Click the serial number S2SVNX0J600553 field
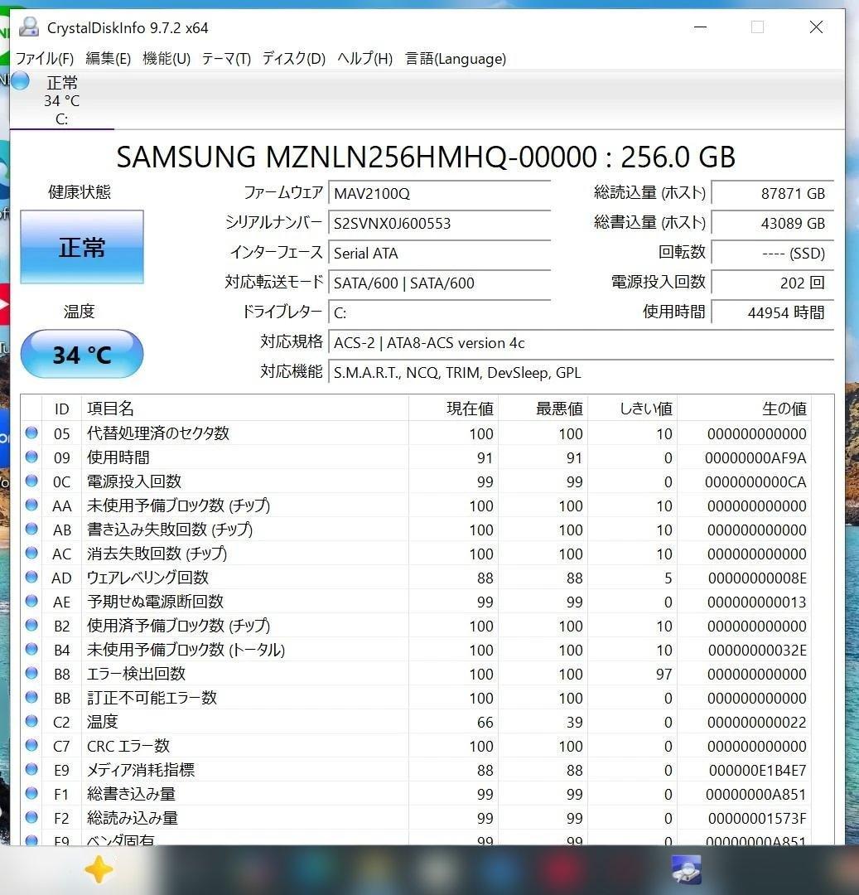Screen dimensions: 859x895 coord(439,223)
